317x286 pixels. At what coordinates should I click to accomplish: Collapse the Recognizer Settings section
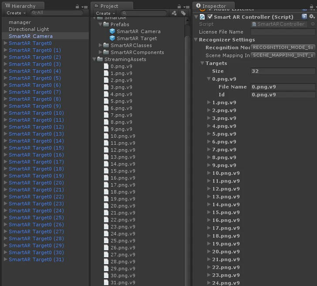click(x=196, y=40)
